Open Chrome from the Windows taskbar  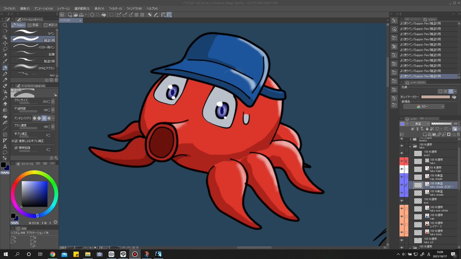click(x=52, y=254)
